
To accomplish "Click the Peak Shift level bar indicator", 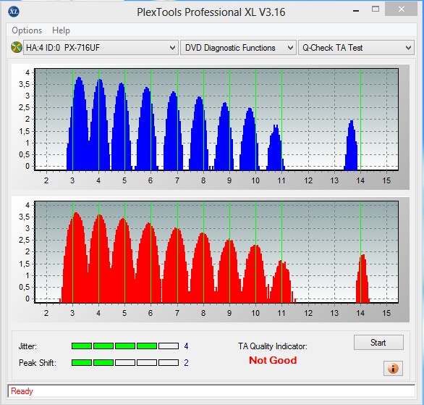I will (125, 362).
